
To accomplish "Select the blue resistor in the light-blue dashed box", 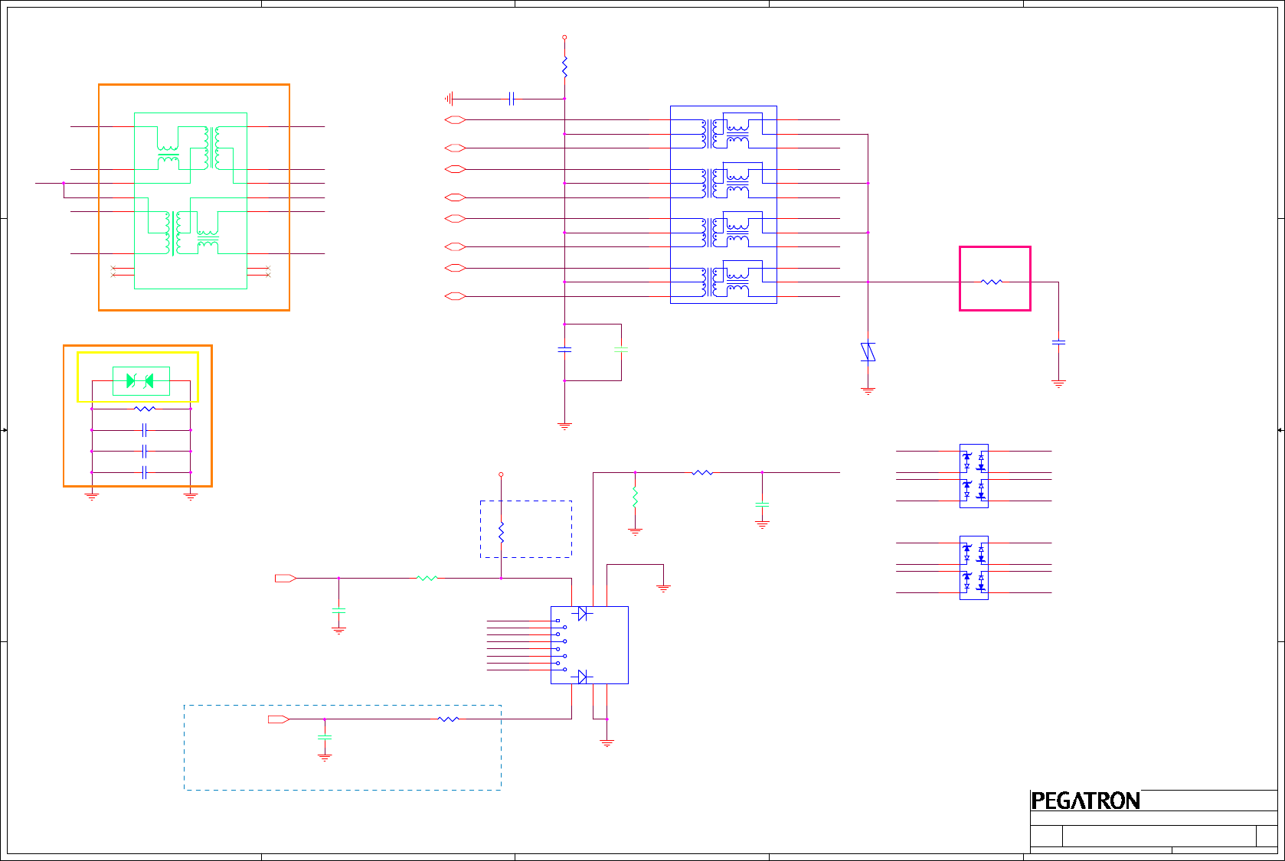I will click(x=448, y=719).
